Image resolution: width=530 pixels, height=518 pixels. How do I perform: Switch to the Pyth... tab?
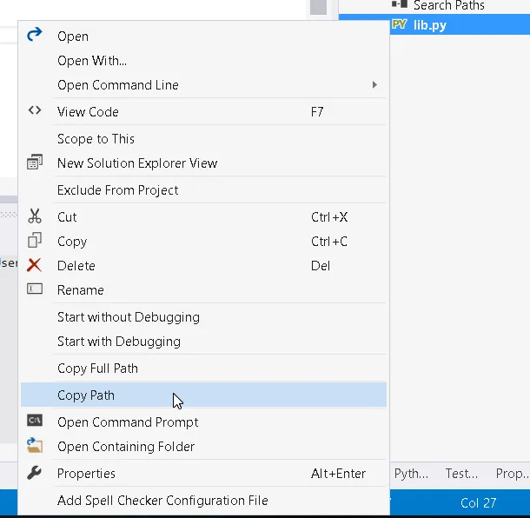tap(411, 474)
